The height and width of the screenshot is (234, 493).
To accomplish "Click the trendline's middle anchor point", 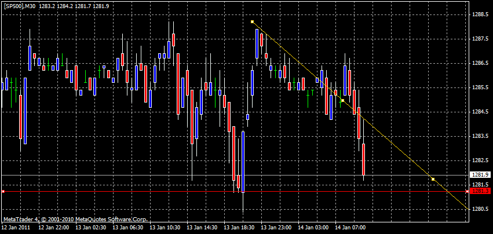I will point(343,100).
